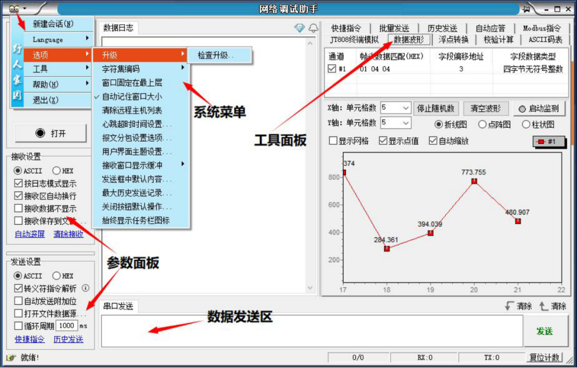The height and width of the screenshot is (368, 577).
Task: Expand the 接收窗口显示缓冲 submenu
Action: 141,165
